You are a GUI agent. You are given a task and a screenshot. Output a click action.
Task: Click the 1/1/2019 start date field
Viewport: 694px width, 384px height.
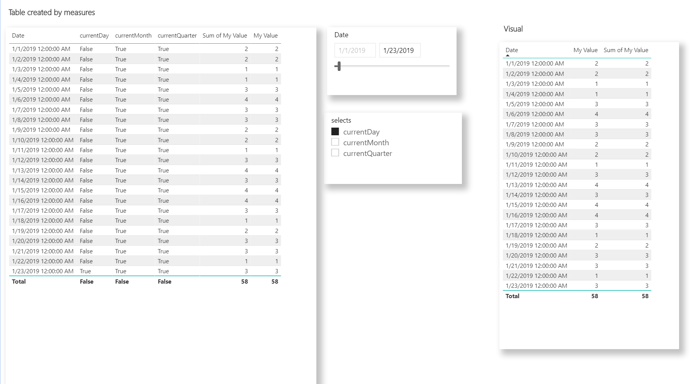(355, 50)
